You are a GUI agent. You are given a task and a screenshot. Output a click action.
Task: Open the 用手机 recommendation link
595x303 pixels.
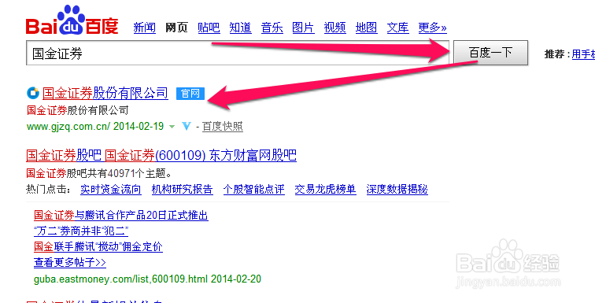583,54
